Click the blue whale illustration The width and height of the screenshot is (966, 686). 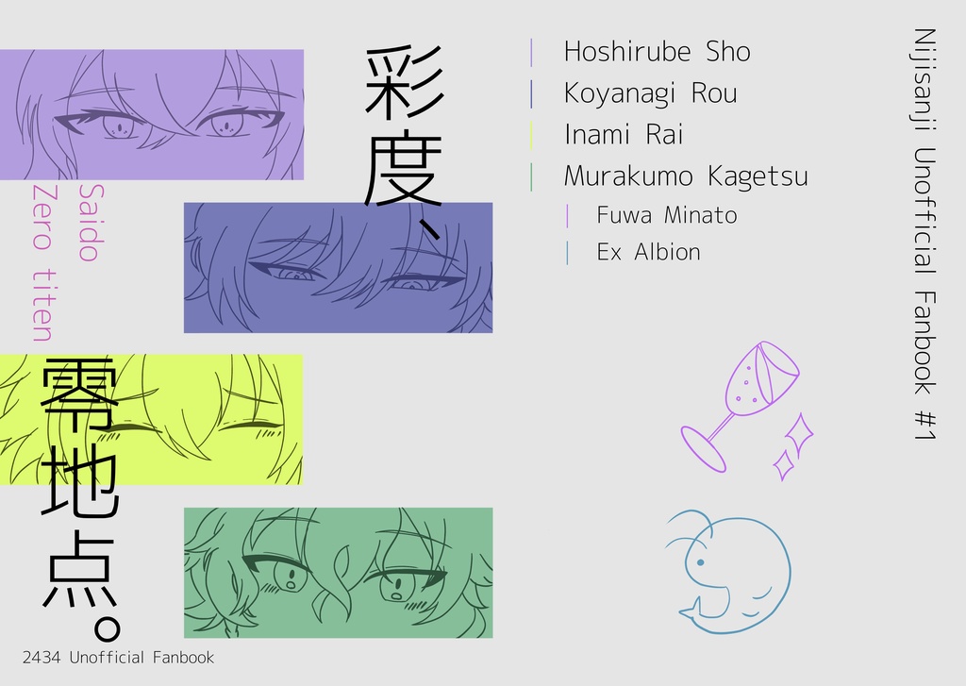[727, 573]
